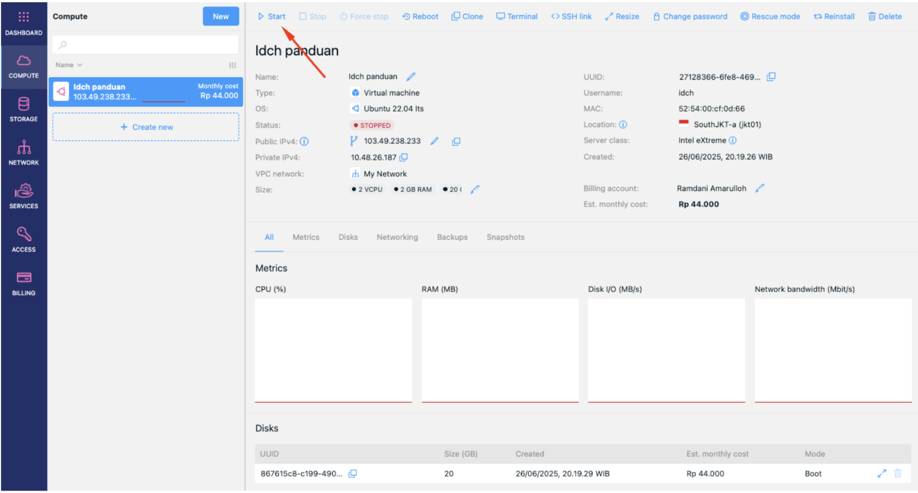Click the Ubuntu 22.04 lts OS value
This screenshot has width=918, height=493.
393,109
